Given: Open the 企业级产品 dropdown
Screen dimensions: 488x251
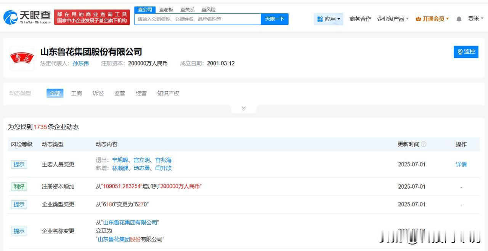Looking at the screenshot, I should pos(393,19).
